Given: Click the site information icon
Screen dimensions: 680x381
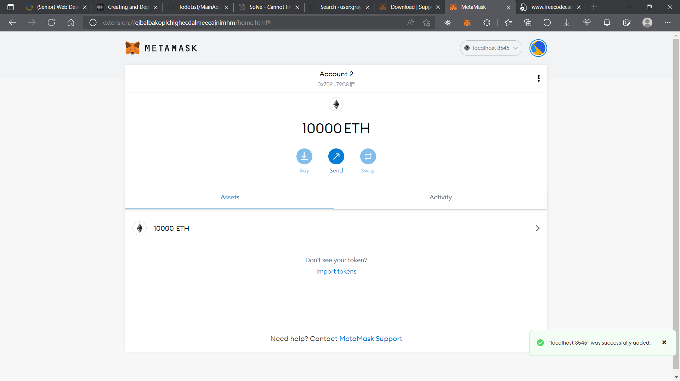Looking at the screenshot, I should (93, 23).
